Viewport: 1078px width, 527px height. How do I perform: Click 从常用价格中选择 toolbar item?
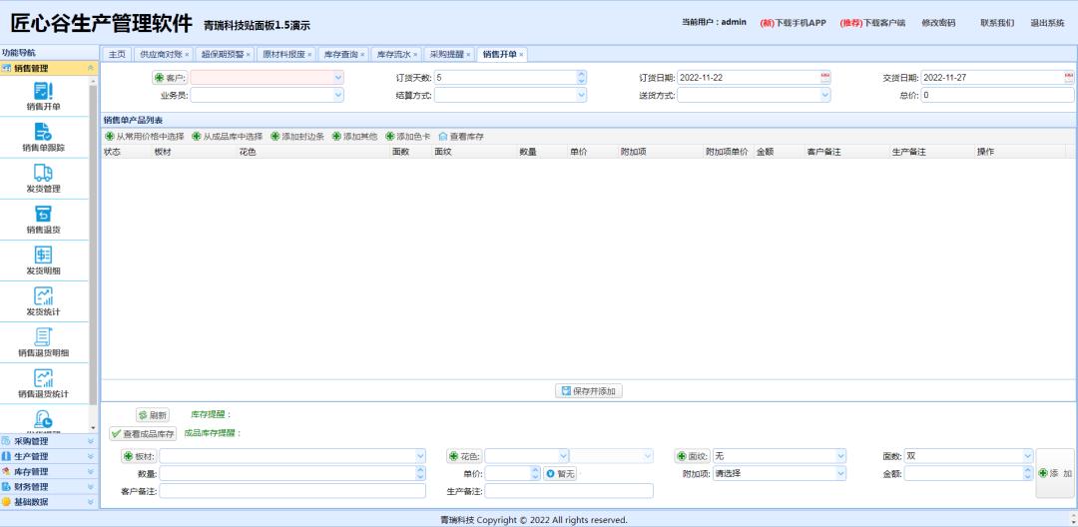click(145, 137)
